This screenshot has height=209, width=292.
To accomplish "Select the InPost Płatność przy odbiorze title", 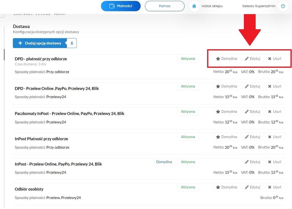I will 41,139.
